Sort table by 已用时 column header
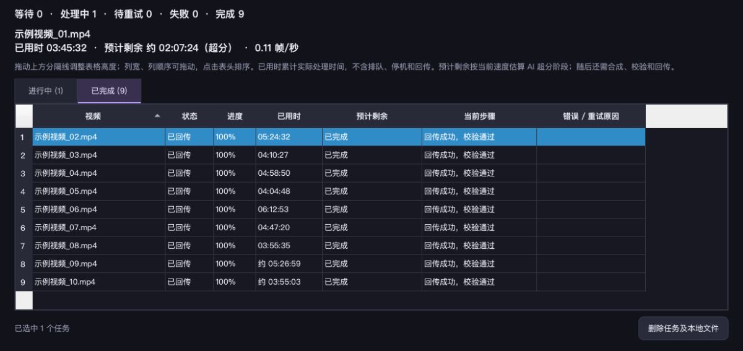 [x=289, y=116]
